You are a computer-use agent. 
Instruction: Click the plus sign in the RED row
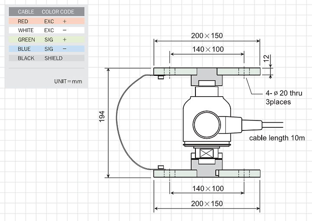coord(65,21)
